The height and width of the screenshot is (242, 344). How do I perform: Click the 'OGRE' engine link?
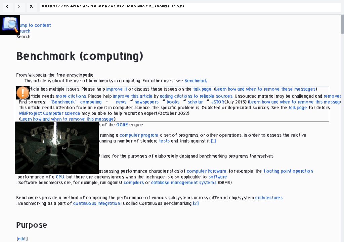[x=122, y=125]
